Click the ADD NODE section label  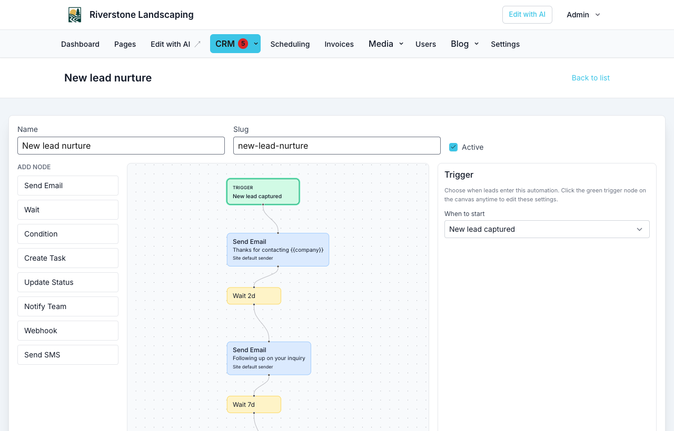(34, 167)
